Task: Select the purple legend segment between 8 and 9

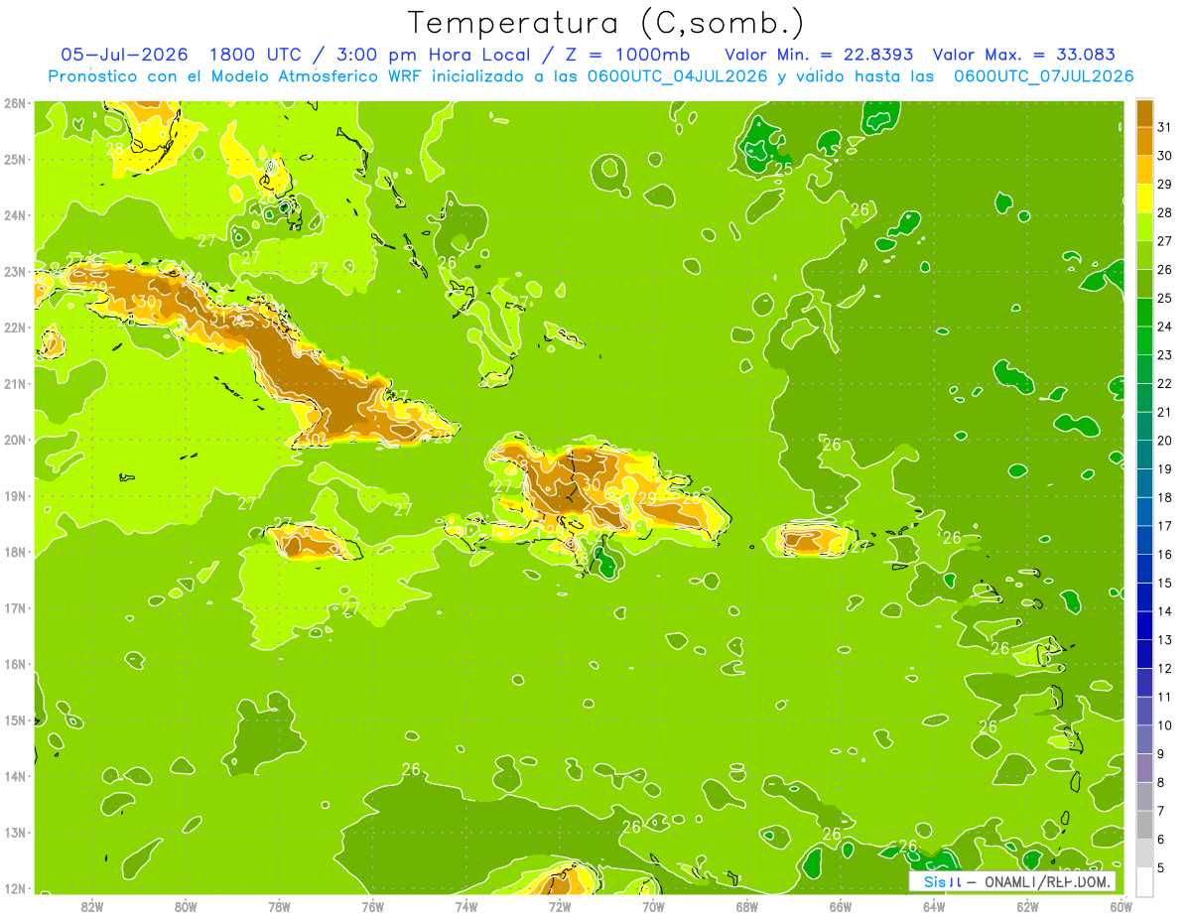Action: pyautogui.click(x=1143, y=768)
